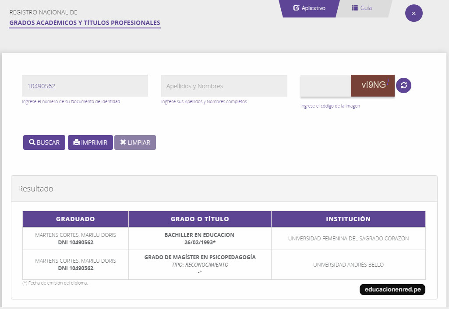Image resolution: width=449 pixels, height=309 pixels.
Task: Click the captcha code input field
Action: point(325,86)
